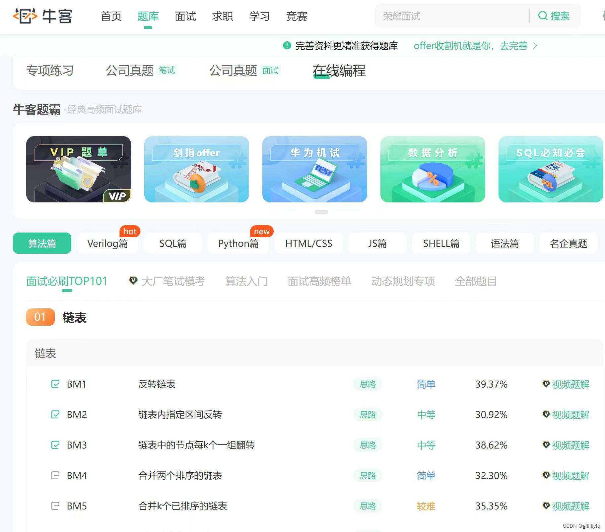Open the 反转链表 problem
605x532 pixels.
157,384
